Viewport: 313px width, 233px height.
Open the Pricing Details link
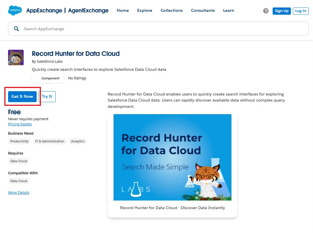(x=20, y=124)
